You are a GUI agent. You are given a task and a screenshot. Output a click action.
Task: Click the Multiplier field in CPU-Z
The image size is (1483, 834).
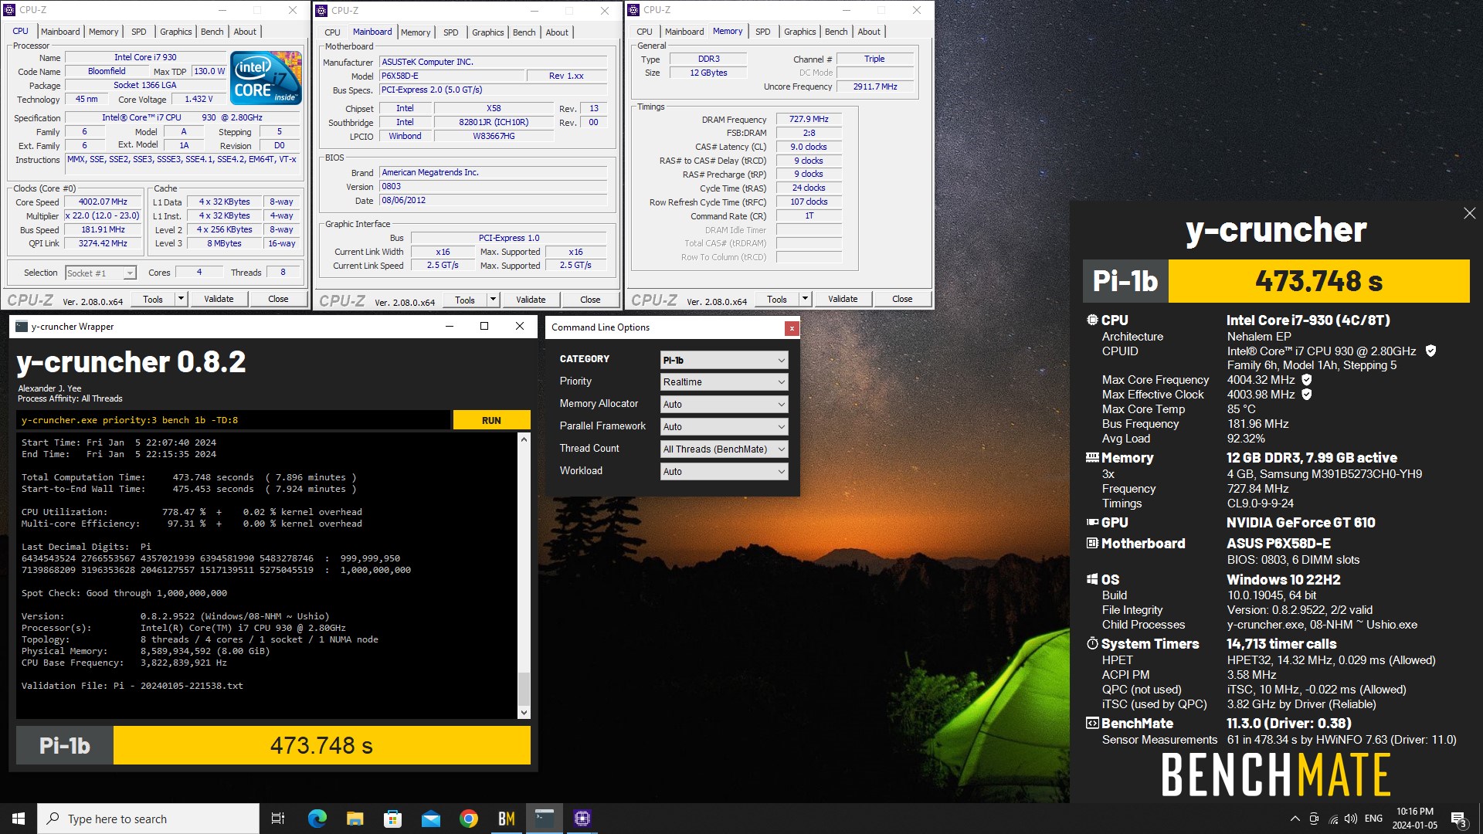[103, 216]
